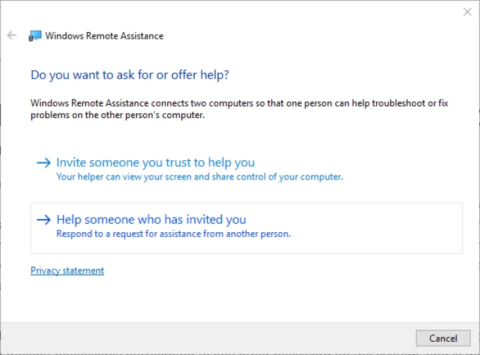
Task: Close the Remote Assistance dialog with X
Action: point(467,11)
